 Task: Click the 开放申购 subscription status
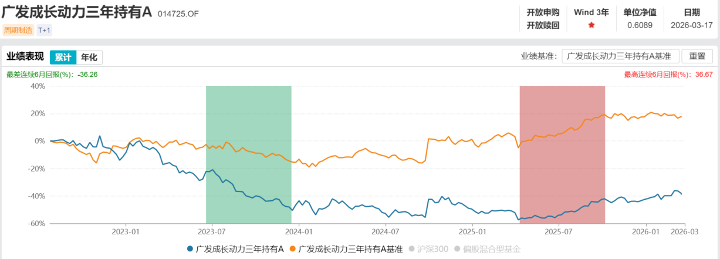(x=543, y=12)
